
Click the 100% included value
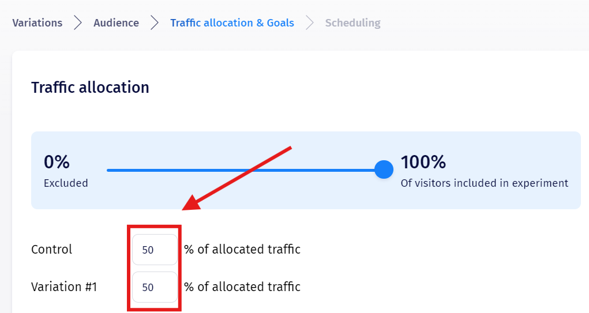pos(423,162)
